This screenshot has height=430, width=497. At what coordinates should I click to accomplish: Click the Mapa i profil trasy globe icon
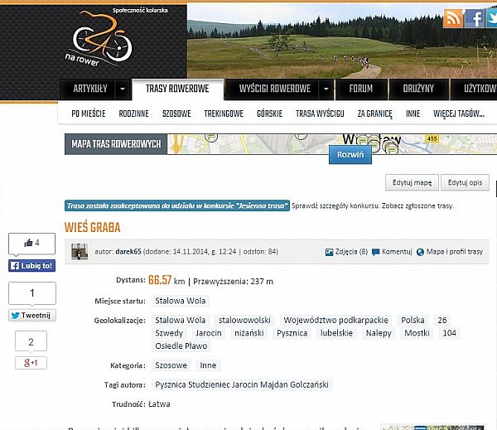[420, 252]
